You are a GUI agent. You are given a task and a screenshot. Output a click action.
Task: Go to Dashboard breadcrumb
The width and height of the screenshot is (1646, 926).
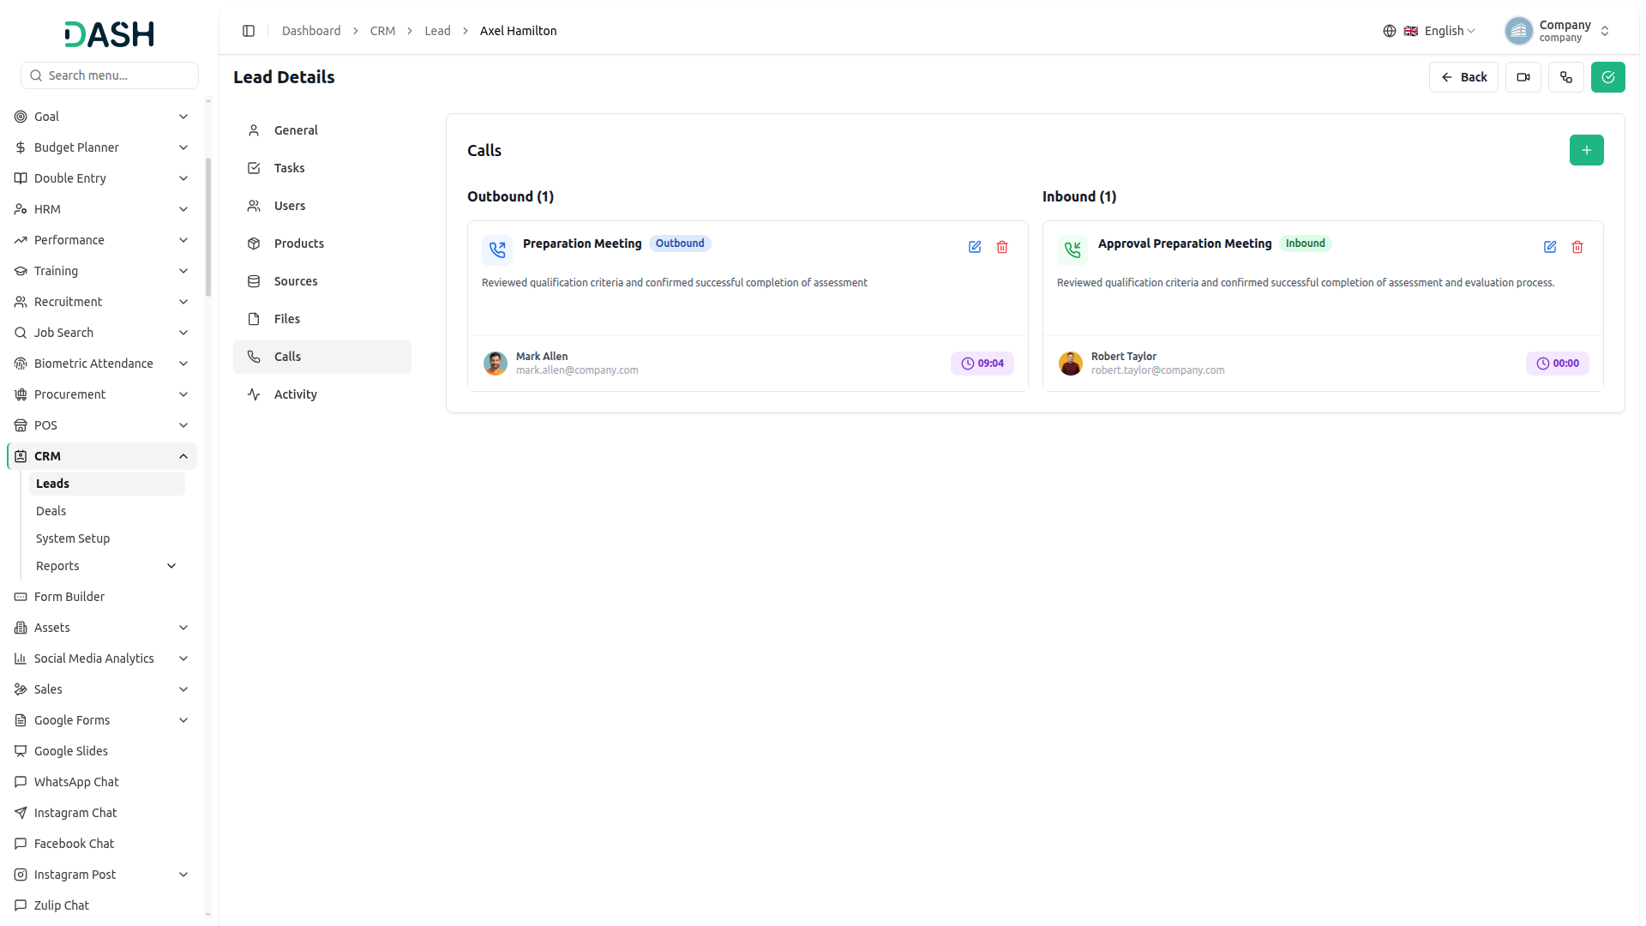click(311, 31)
